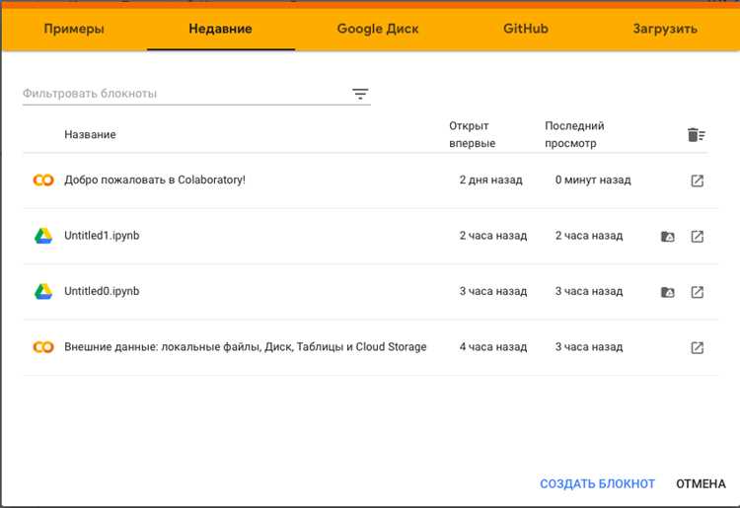Switch to the GitHub tab
This screenshot has width=740, height=508.
[x=525, y=29]
